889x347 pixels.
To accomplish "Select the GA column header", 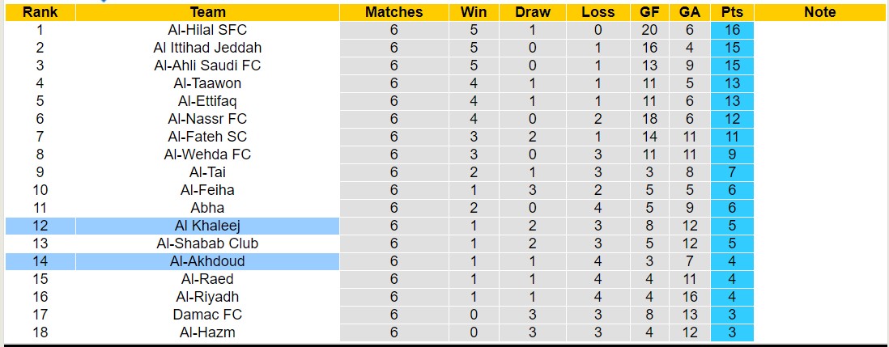I will [x=691, y=12].
